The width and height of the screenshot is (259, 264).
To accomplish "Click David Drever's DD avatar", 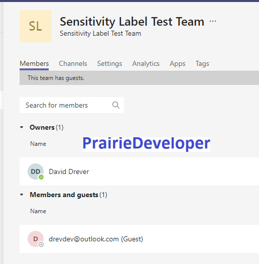I will click(x=36, y=171).
